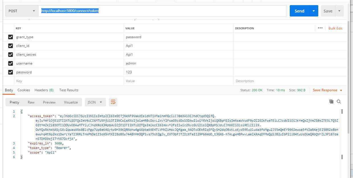Uncheck the client_id parameter checkbox
Viewport: 353px width, 178px height.
coord(11,46)
